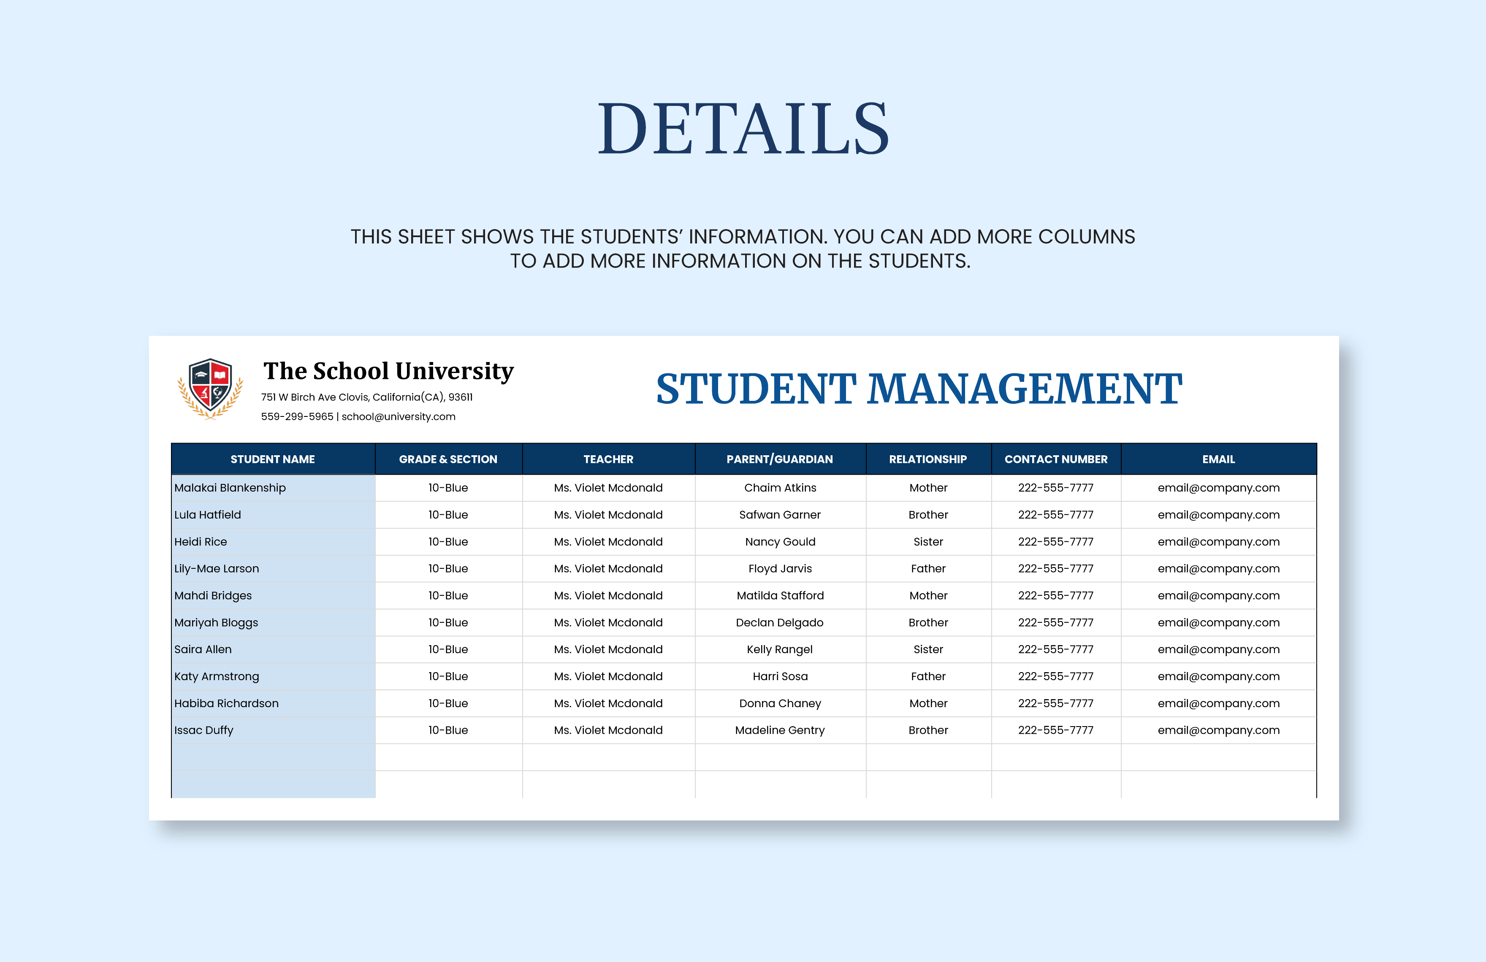The height and width of the screenshot is (962, 1486).
Task: Select Brother in Issac Duffy's row
Action: coord(928,730)
